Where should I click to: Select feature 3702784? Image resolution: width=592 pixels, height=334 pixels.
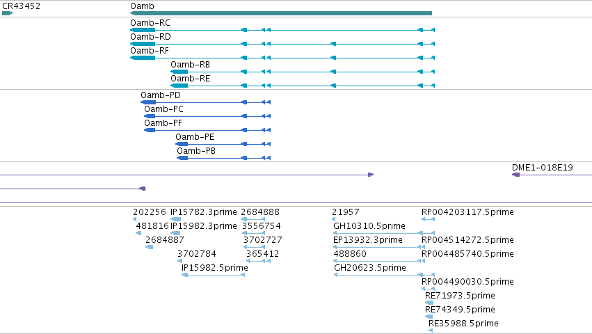coord(197,254)
